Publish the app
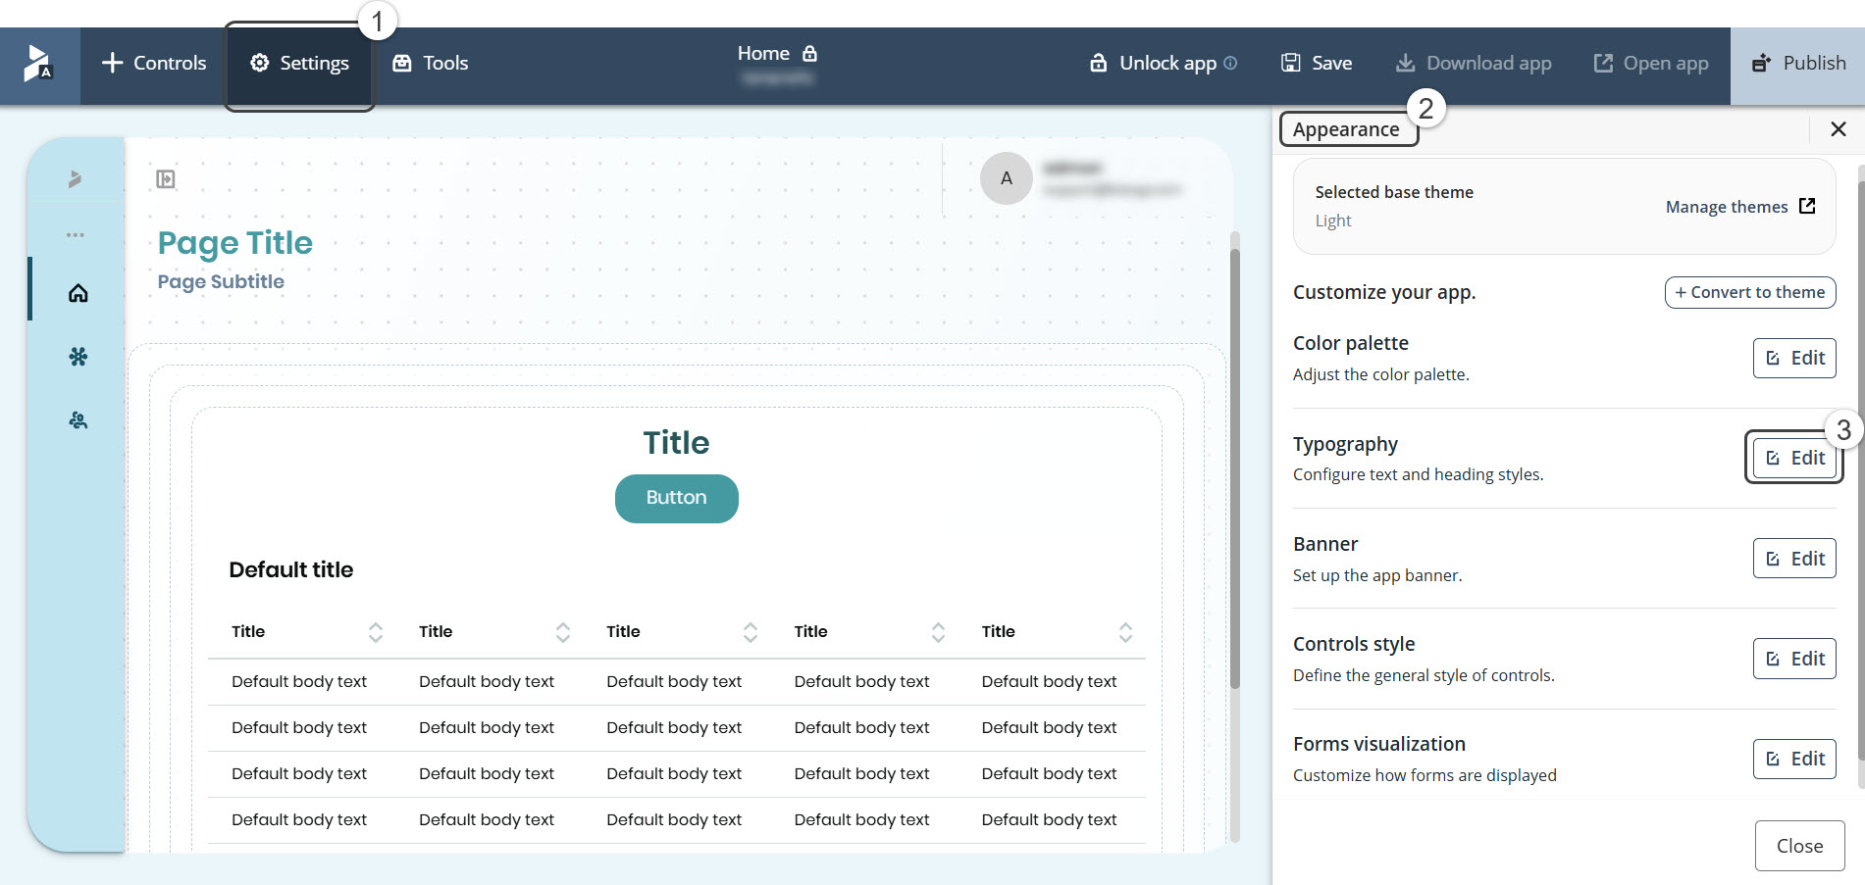This screenshot has width=1865, height=885. pos(1798,64)
